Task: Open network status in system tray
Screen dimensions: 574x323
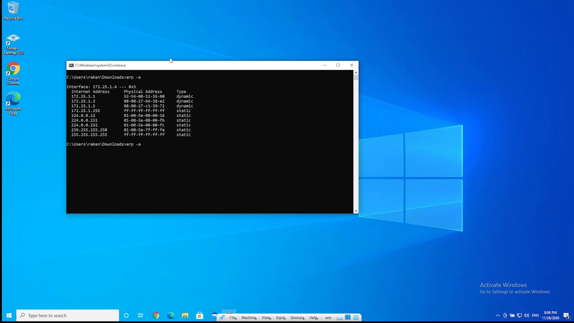Action: (519, 315)
